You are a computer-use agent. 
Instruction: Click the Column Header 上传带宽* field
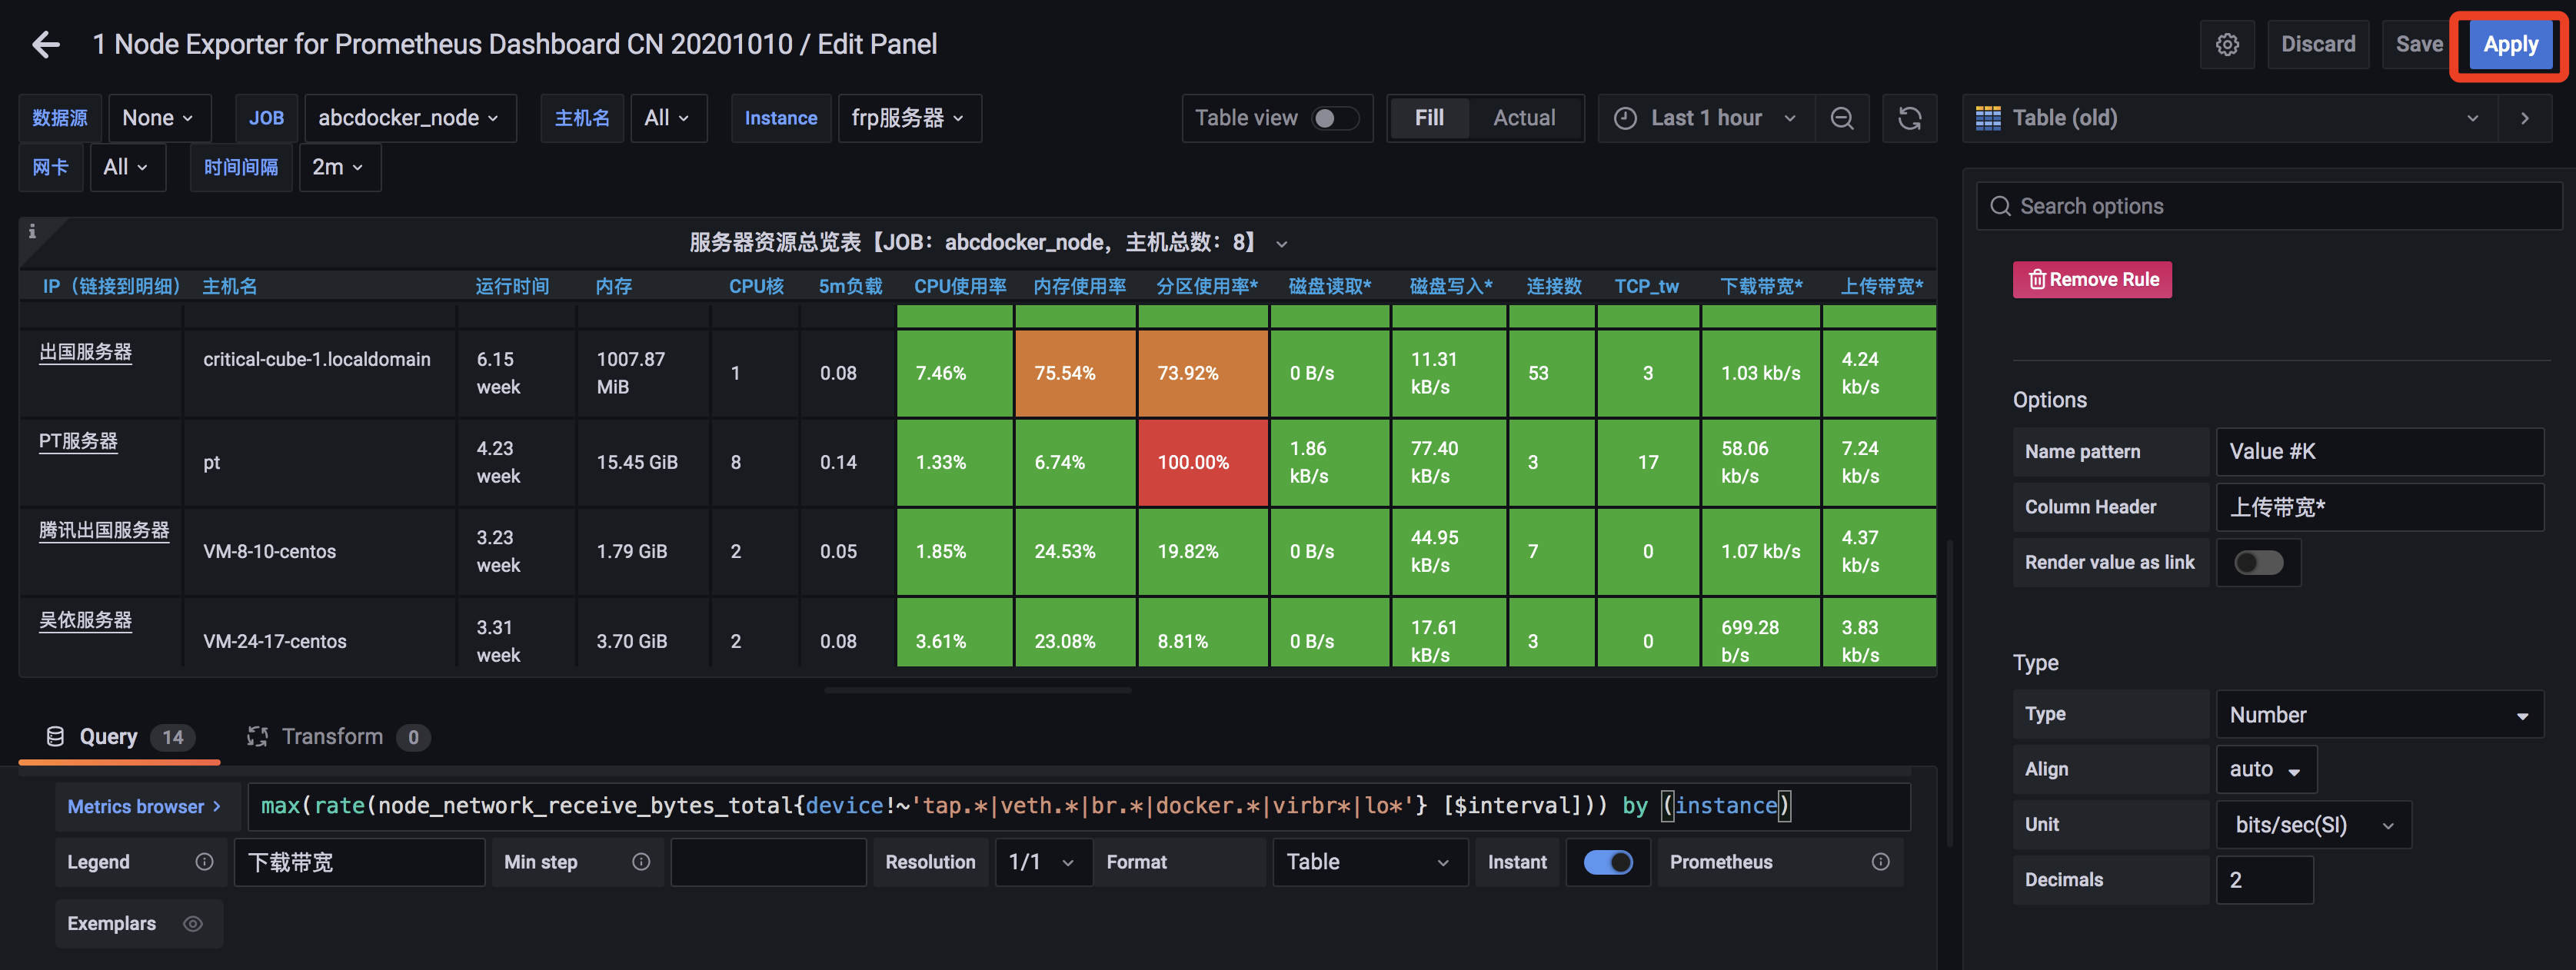(x=2379, y=507)
